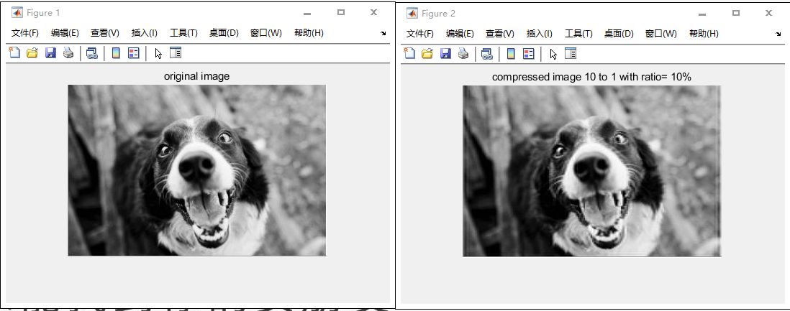Image resolution: width=790 pixels, height=311 pixels.
Task: Click Link Plot icon in Figure 2
Action: (x=486, y=54)
